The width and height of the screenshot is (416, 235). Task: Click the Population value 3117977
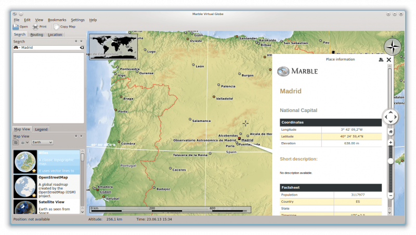tap(358, 195)
